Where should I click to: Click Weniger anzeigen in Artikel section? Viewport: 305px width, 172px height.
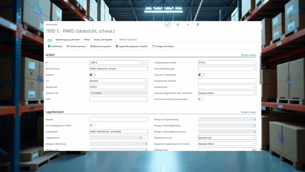tap(248, 55)
